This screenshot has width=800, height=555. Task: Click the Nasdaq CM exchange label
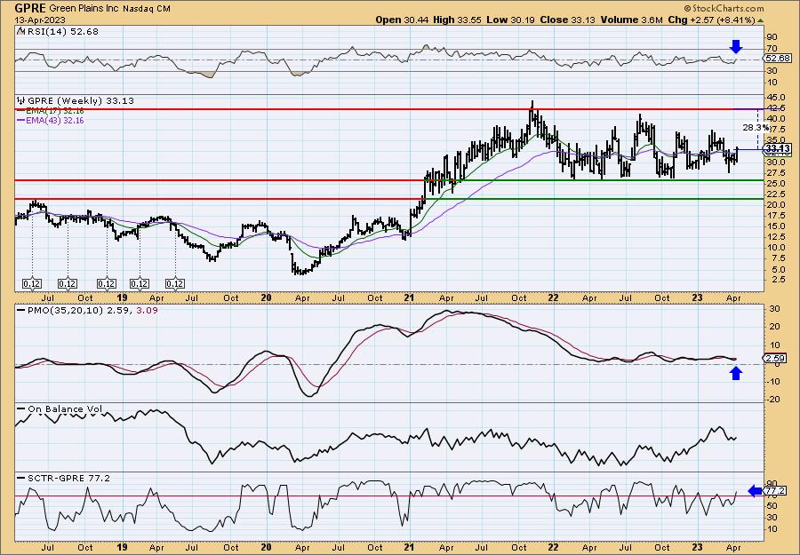point(147,9)
